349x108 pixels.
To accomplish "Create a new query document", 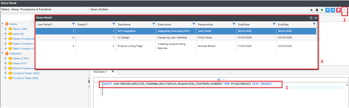I will pos(317,10).
